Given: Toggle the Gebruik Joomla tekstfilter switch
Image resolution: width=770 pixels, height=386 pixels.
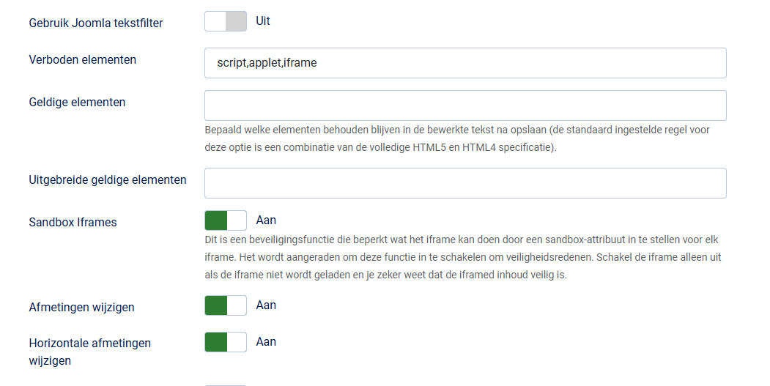Looking at the screenshot, I should coord(226,22).
